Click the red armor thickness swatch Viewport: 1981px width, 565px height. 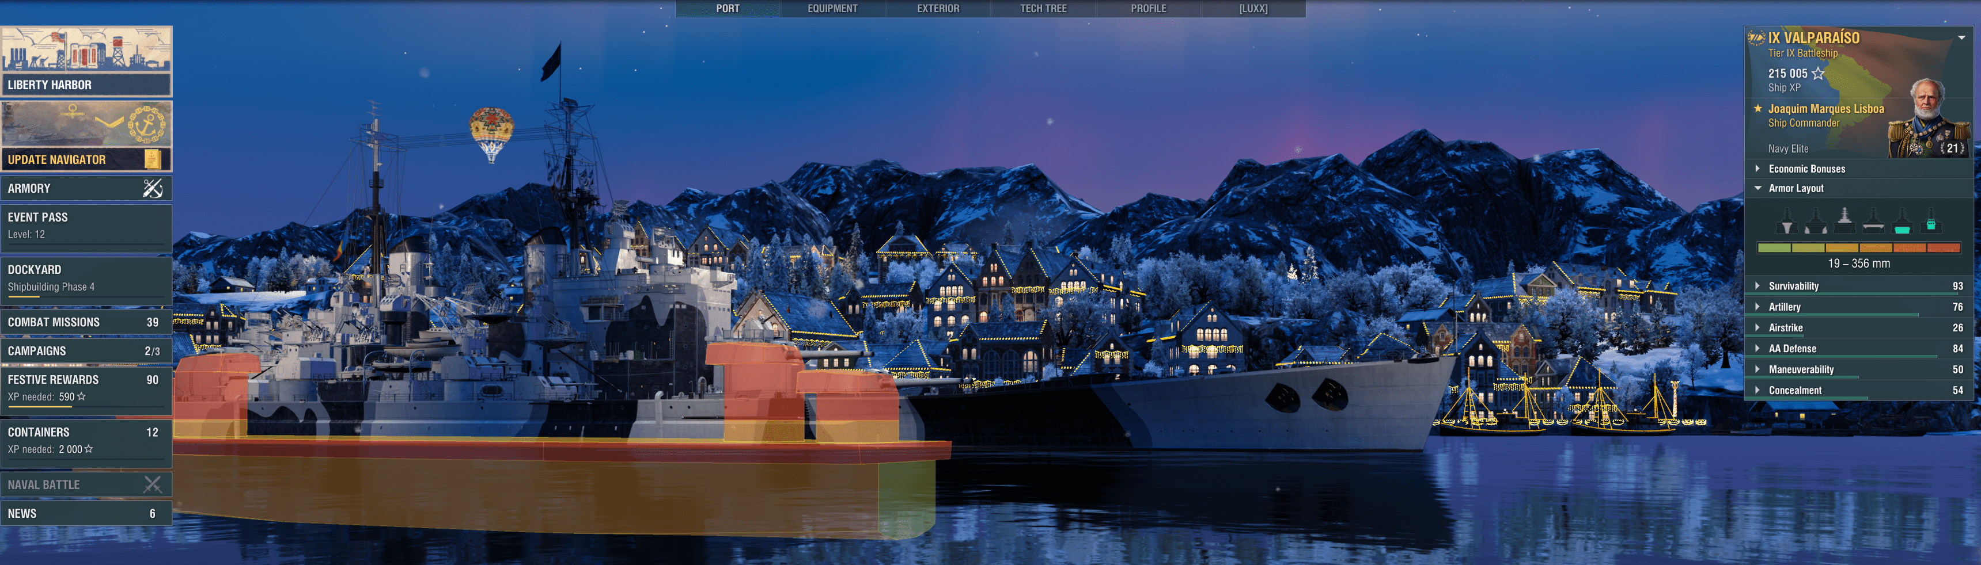1944,248
